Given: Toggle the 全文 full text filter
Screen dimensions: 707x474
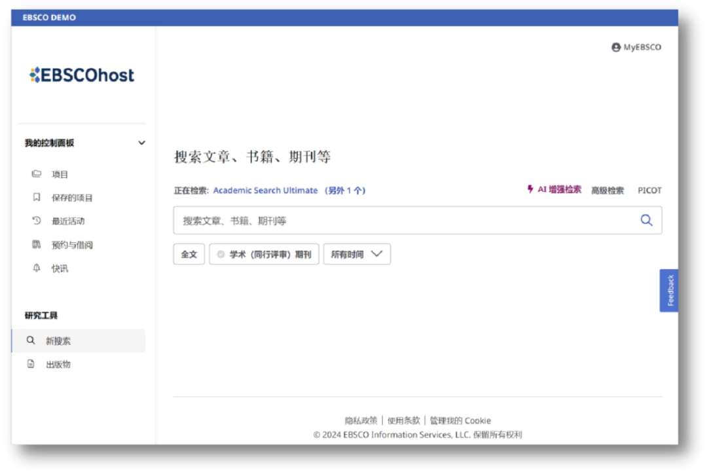Looking at the screenshot, I should (x=189, y=255).
